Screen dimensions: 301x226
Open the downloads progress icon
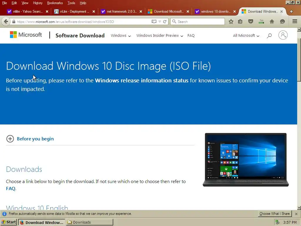pos(261,21)
